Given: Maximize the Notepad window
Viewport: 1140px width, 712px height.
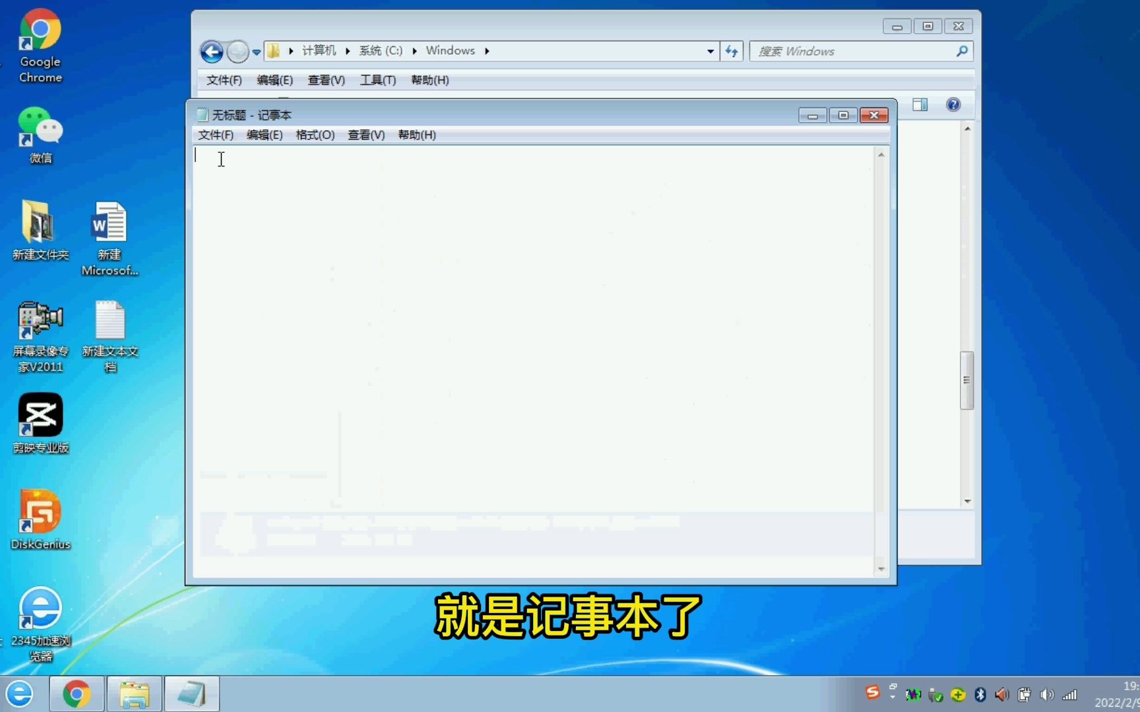Looking at the screenshot, I should pyautogui.click(x=843, y=115).
